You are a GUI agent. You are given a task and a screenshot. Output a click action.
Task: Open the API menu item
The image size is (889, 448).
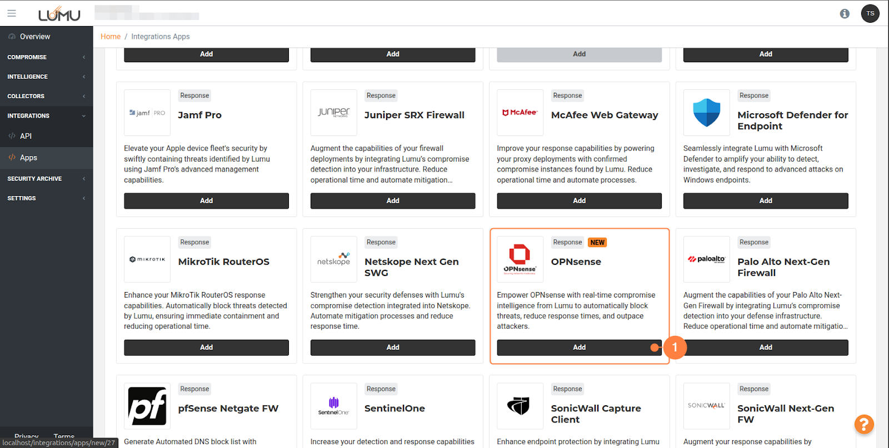point(26,136)
